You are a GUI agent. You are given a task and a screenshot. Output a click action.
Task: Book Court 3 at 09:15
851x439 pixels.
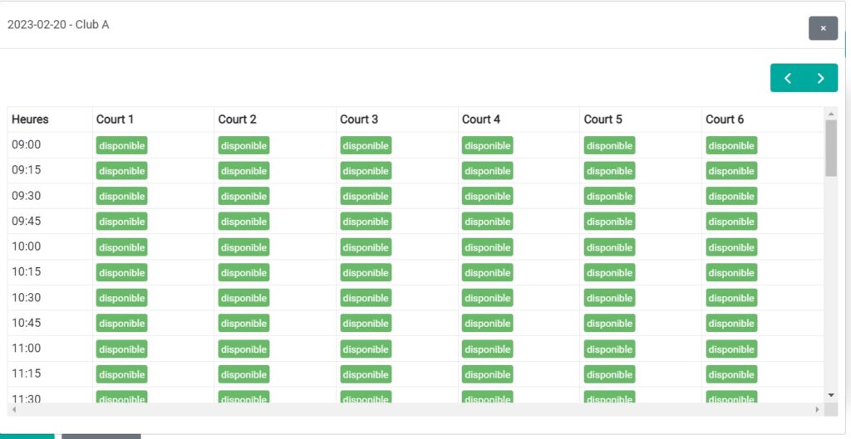click(366, 171)
